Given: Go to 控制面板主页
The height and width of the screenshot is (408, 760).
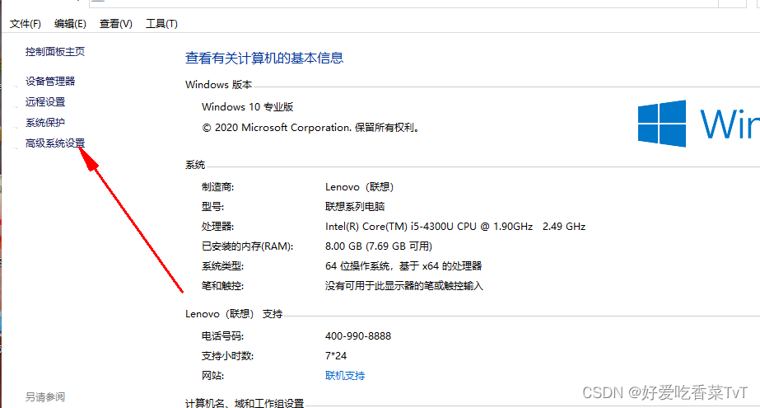Looking at the screenshot, I should [x=55, y=52].
